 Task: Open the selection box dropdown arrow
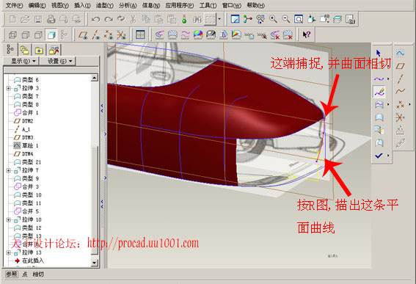point(219,19)
